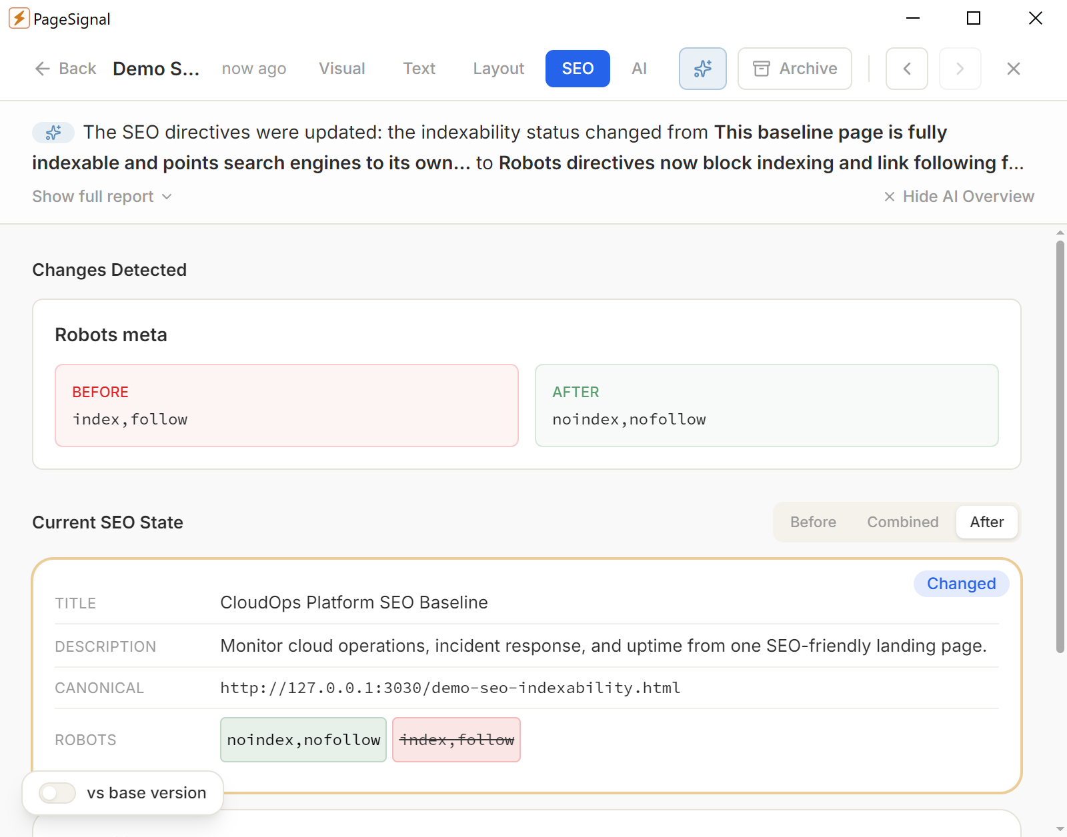Select the After SEO state view
The image size is (1067, 837).
pos(986,522)
